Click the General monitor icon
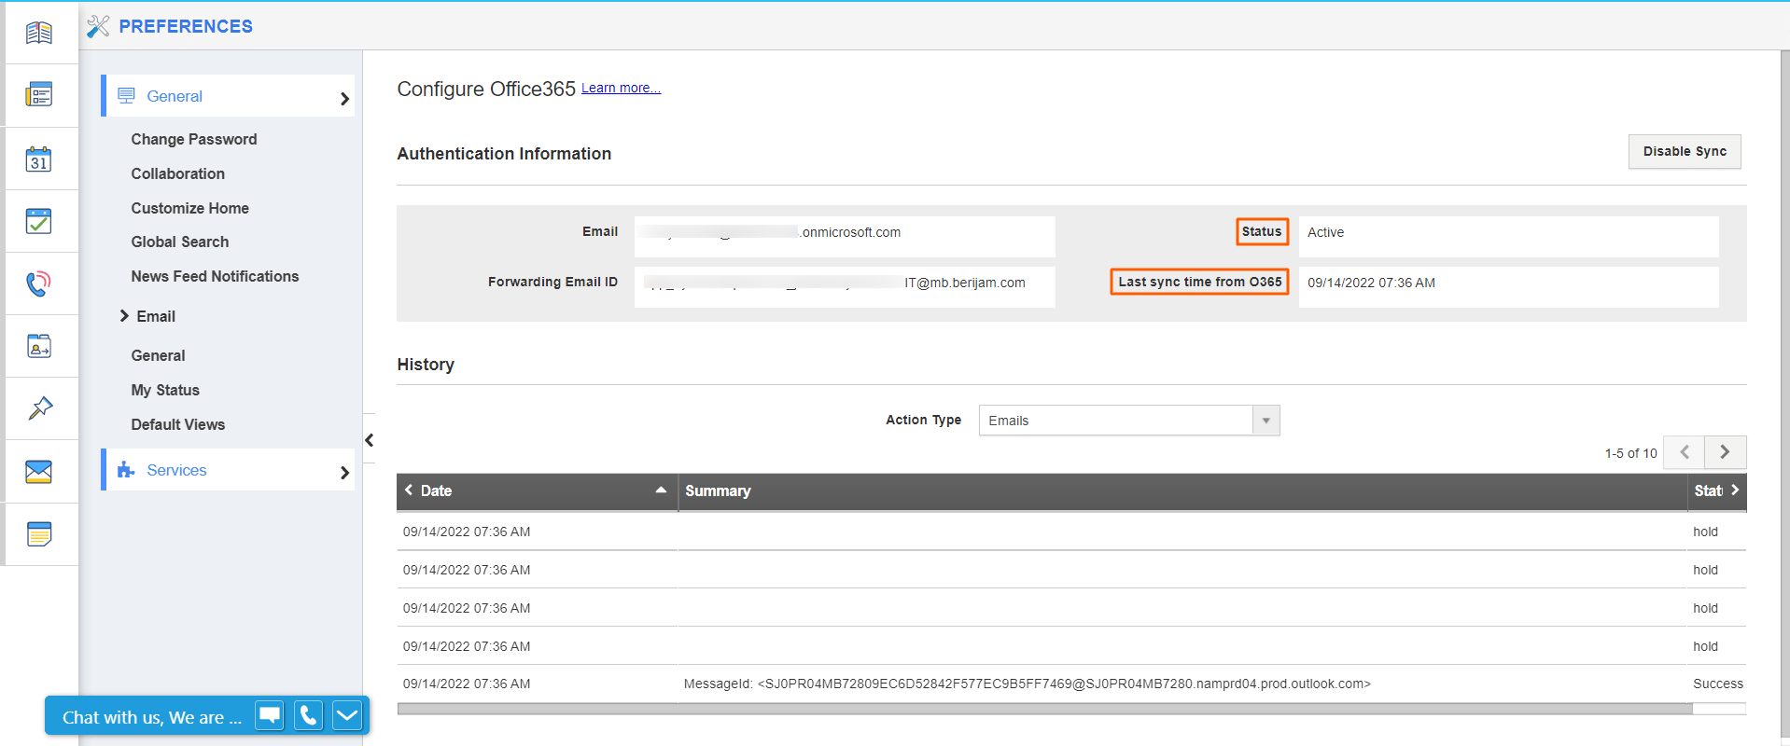The width and height of the screenshot is (1790, 746). click(126, 96)
